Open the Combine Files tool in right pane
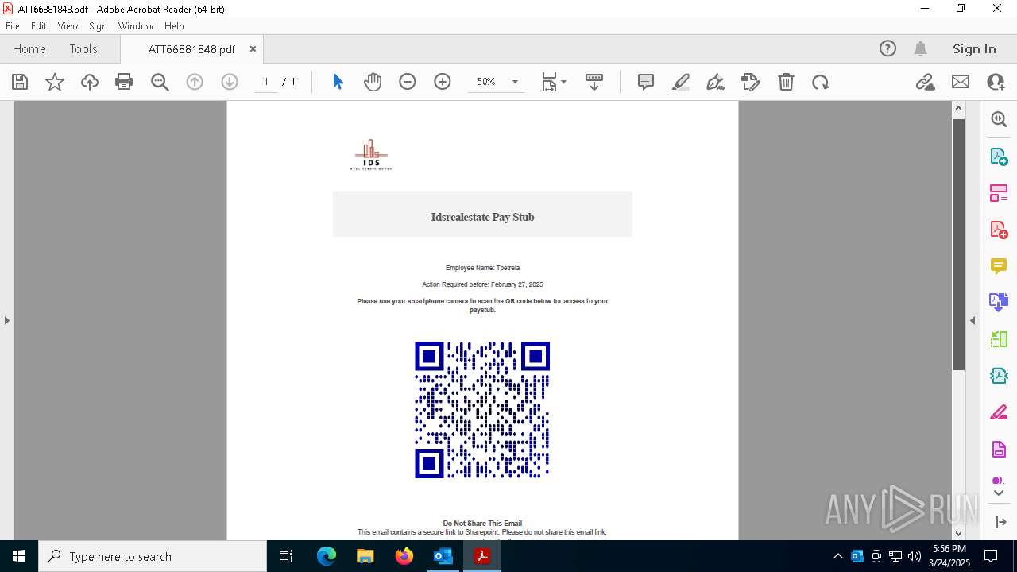 click(x=999, y=303)
